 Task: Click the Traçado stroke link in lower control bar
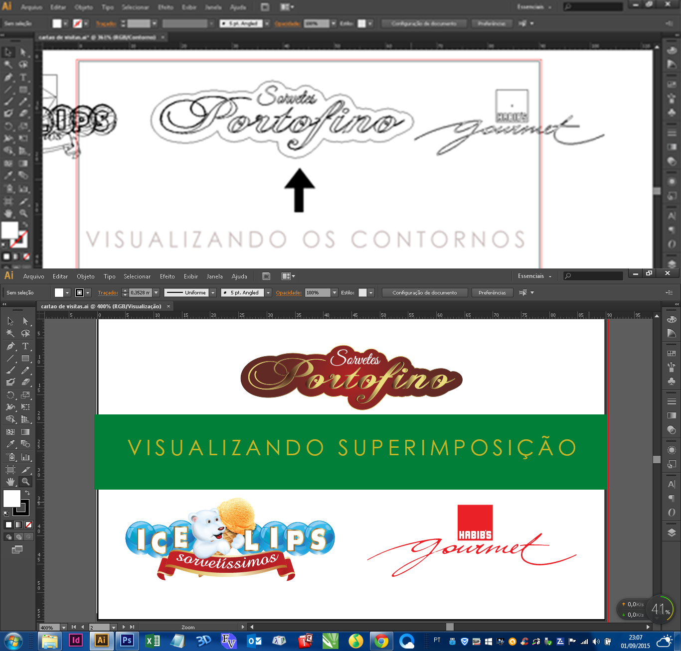108,293
